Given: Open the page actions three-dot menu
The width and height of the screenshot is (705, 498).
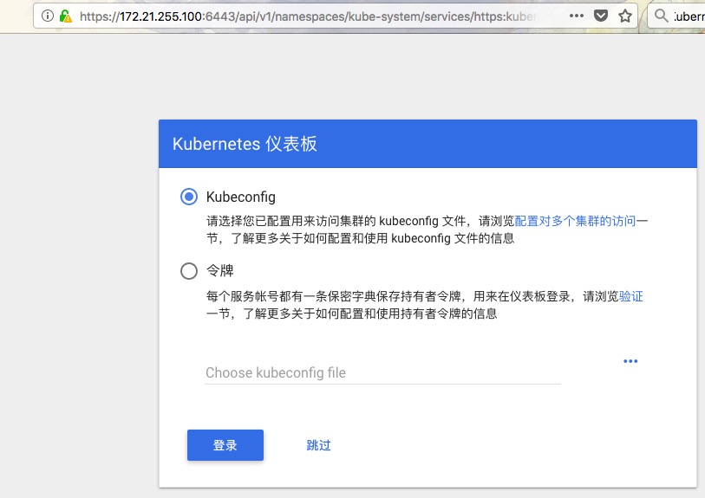Looking at the screenshot, I should [577, 16].
